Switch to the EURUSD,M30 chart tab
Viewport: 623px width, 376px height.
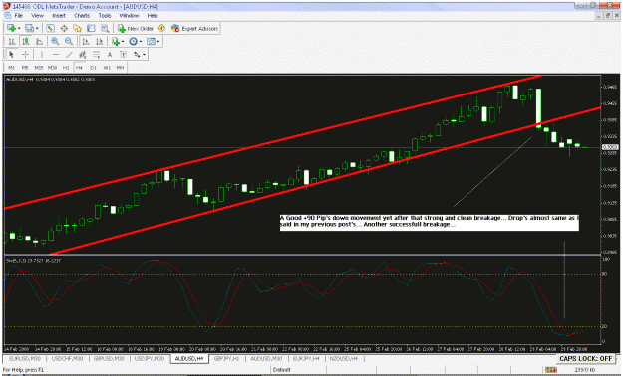point(24,358)
